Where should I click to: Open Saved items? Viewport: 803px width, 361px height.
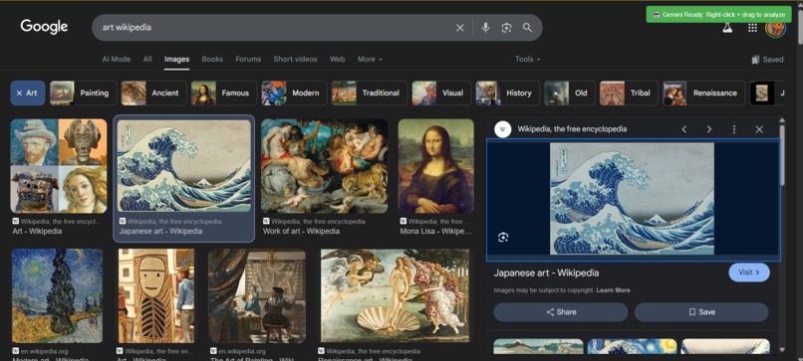768,60
